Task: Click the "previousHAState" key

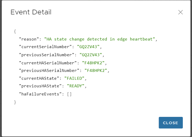Action: coord(40,86)
